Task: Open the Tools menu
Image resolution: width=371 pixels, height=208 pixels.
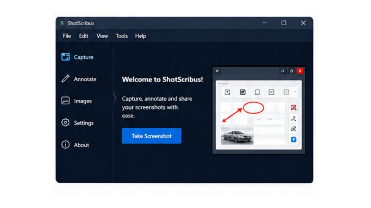Action: [x=122, y=36]
